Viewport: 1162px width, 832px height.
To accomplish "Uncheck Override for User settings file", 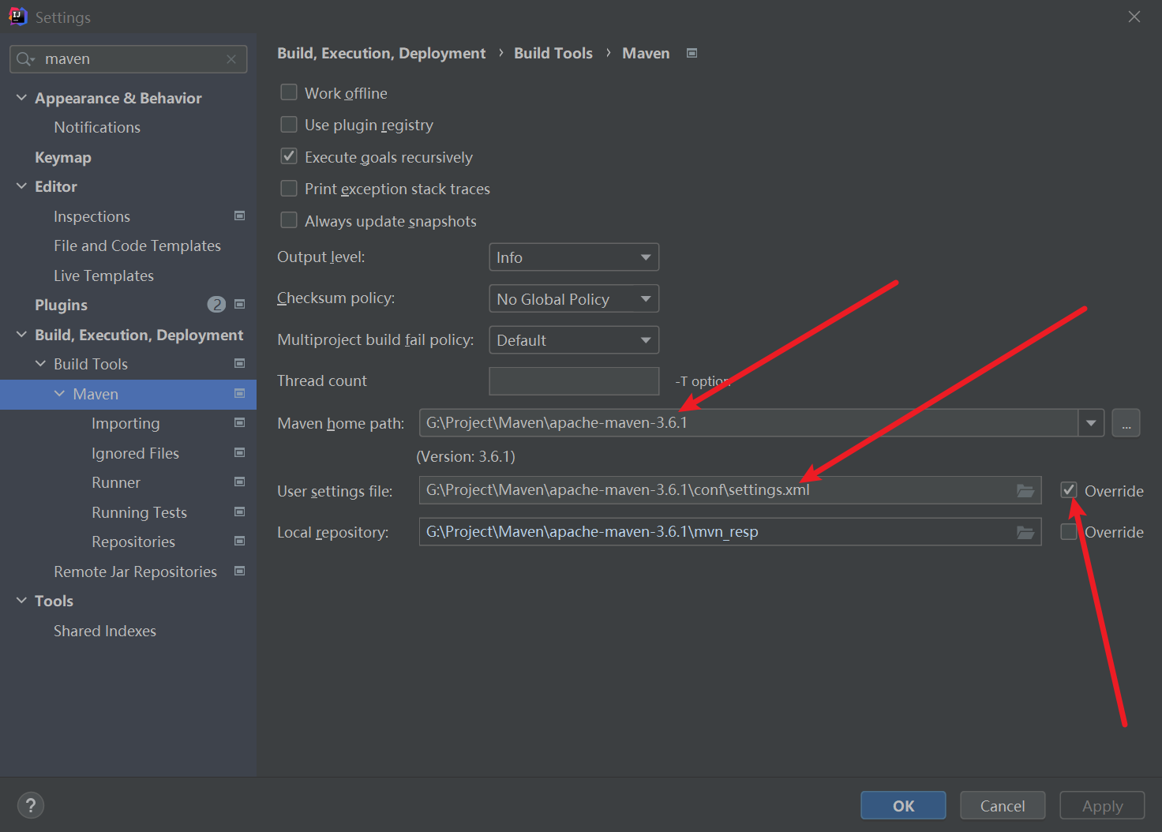I will click(x=1069, y=490).
